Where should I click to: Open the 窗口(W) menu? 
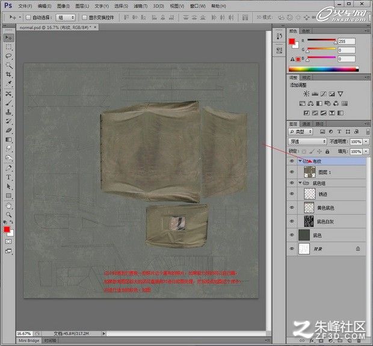[x=198, y=6]
